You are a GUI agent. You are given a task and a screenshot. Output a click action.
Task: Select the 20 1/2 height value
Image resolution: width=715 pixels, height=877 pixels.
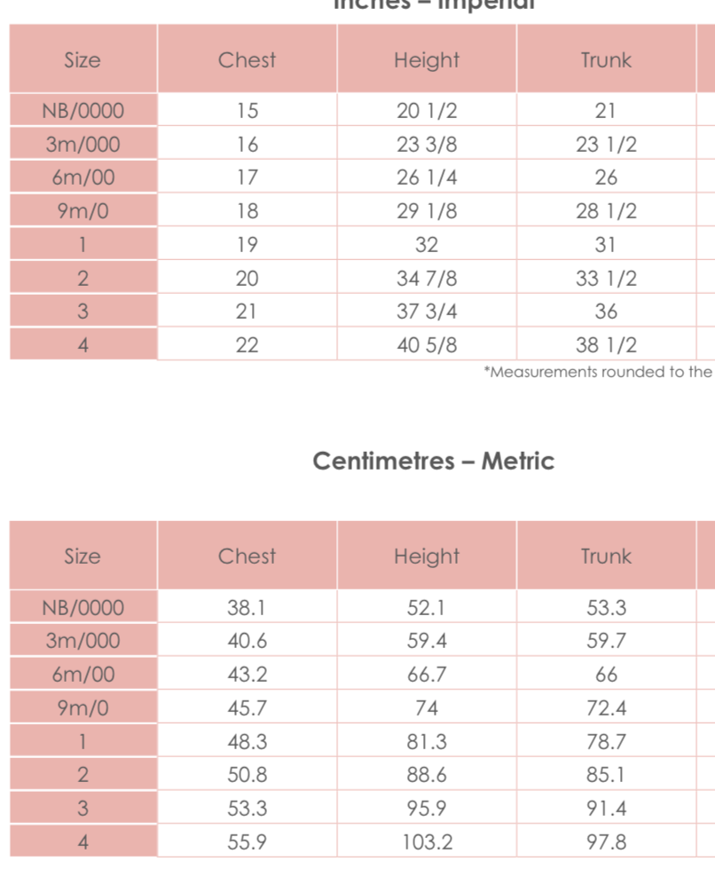click(427, 111)
